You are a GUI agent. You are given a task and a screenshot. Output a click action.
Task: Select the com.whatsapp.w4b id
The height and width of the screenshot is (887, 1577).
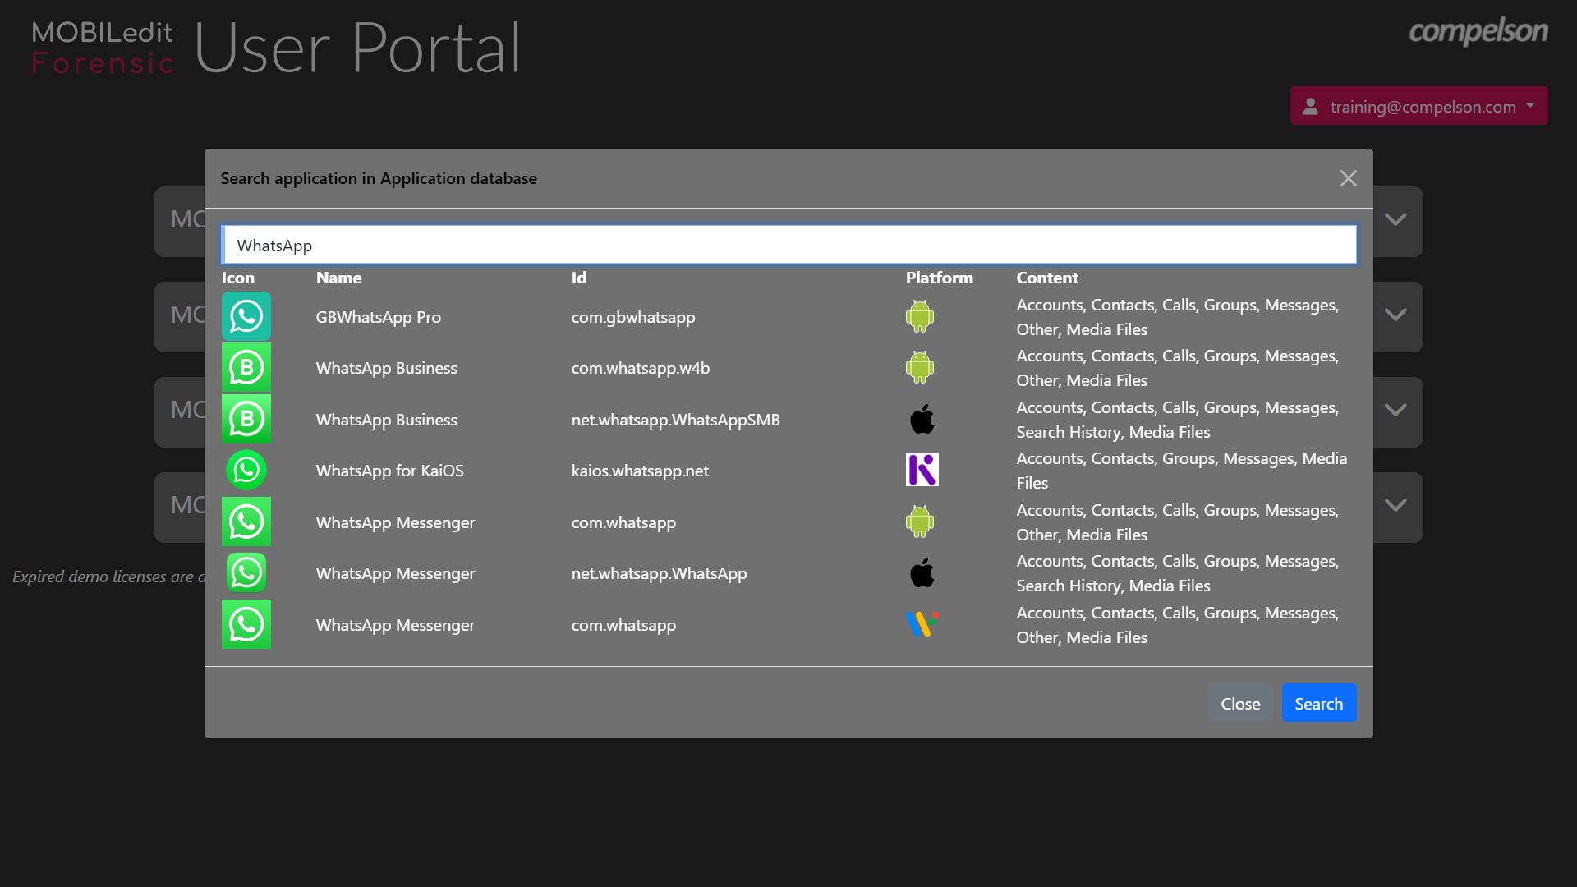point(641,368)
